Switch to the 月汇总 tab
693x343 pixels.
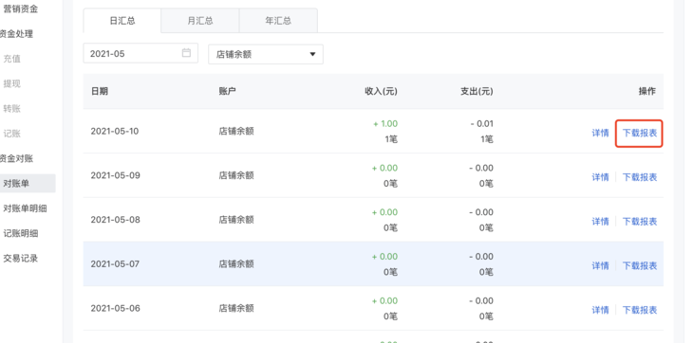[200, 21]
